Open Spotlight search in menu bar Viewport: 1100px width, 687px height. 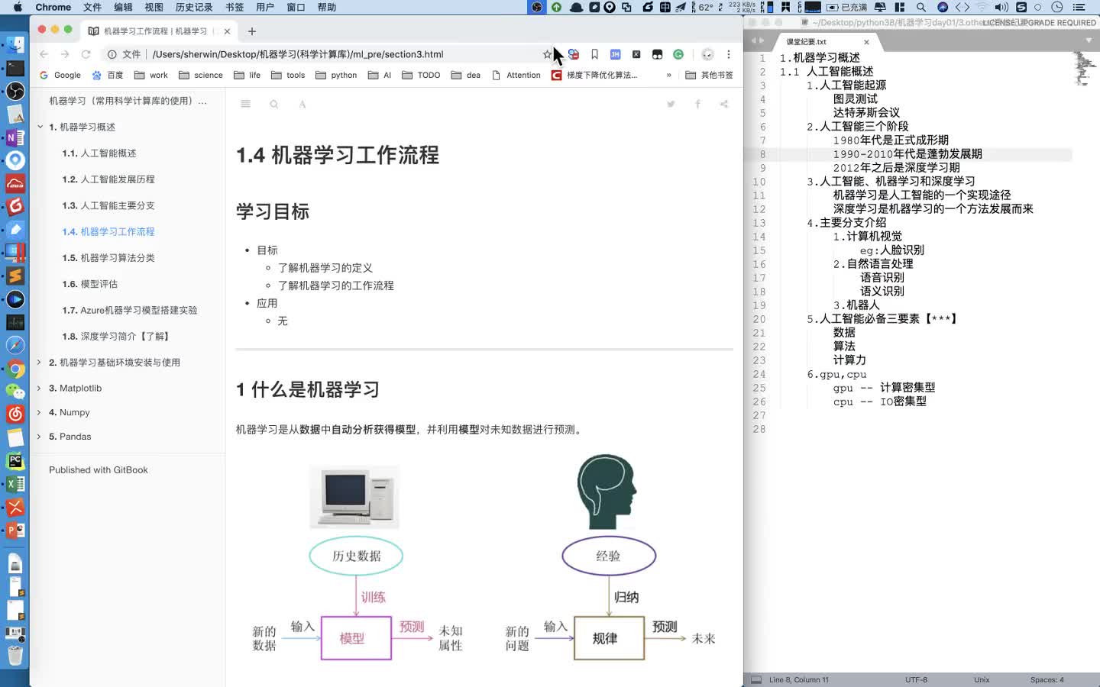pos(921,7)
